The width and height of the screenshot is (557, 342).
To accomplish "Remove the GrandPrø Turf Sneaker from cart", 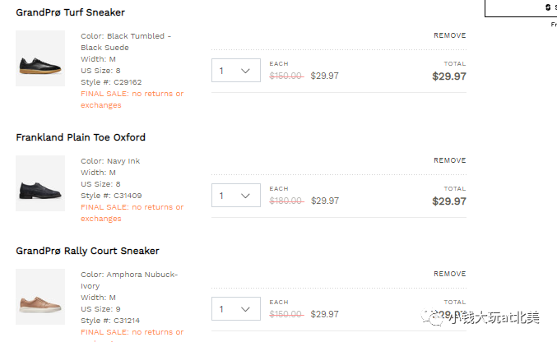I will pyautogui.click(x=449, y=35).
